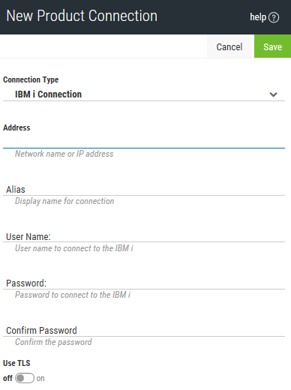Click the 'Network name or IP address' hint
This screenshot has height=390, width=291.
click(x=64, y=154)
